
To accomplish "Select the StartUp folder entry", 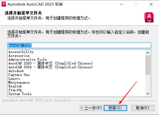I will click(15, 90).
